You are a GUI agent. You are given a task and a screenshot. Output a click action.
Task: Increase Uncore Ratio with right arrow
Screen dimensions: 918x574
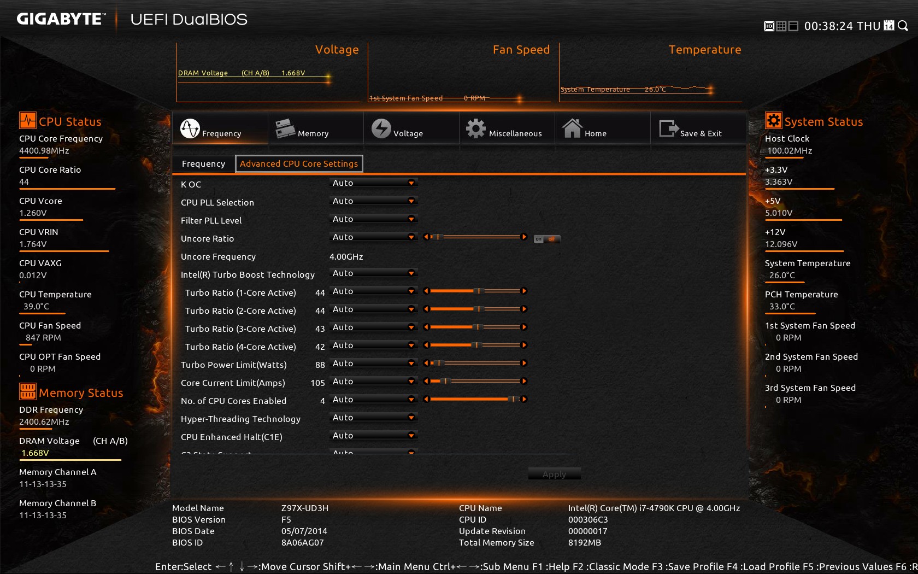click(x=524, y=237)
